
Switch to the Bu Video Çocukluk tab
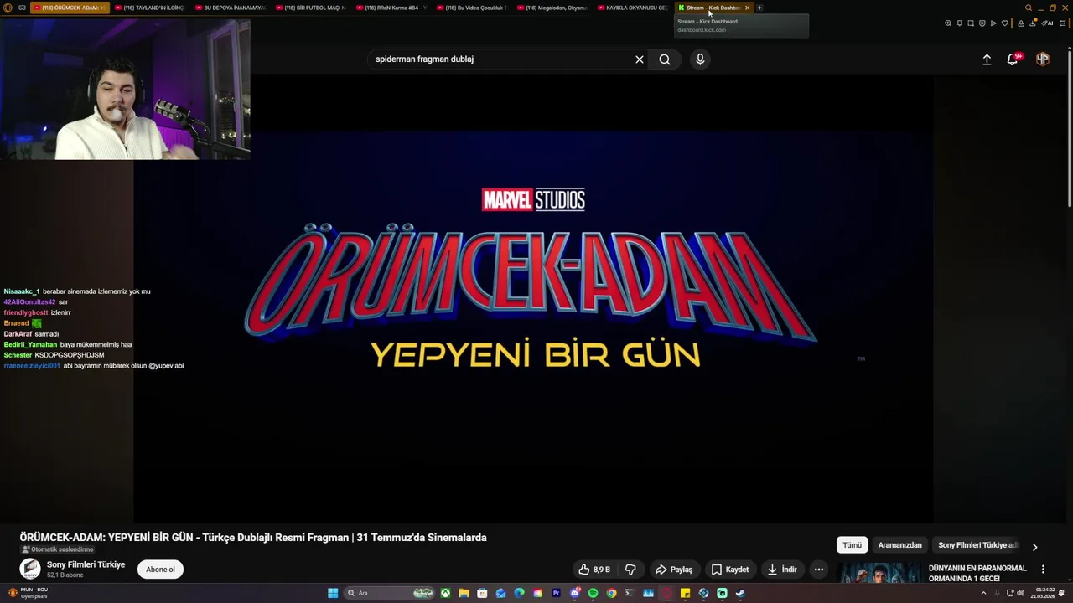[x=471, y=8]
